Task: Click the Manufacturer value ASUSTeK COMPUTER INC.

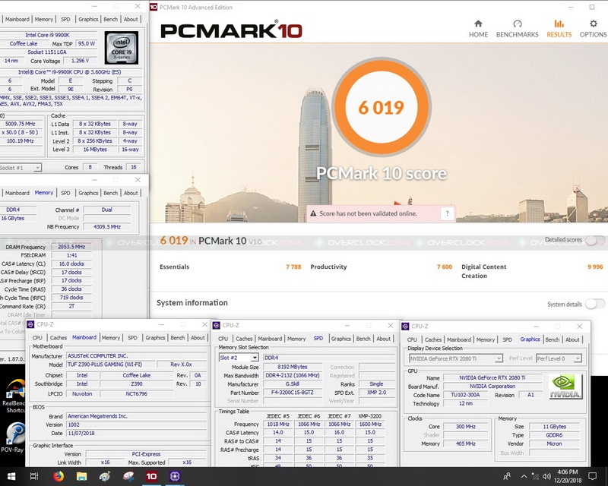Action: click(136, 356)
